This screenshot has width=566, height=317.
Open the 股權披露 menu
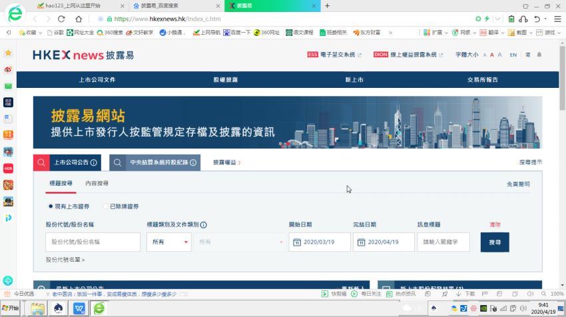pos(226,80)
